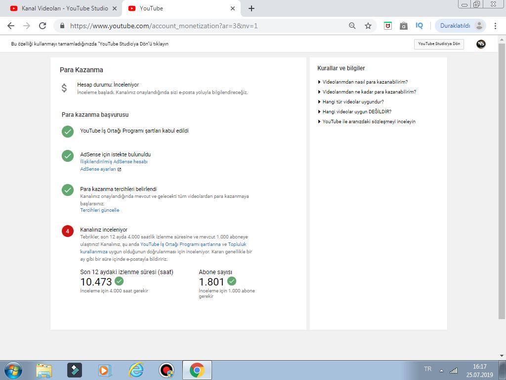Click 'Hesap durumu: İnceleniyor' text
Screen dimensions: 506x380
108,85
